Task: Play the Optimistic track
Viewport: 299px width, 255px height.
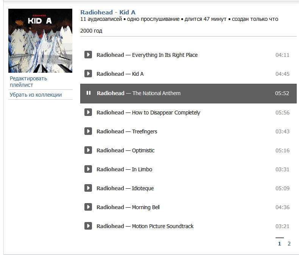Action: [88, 150]
